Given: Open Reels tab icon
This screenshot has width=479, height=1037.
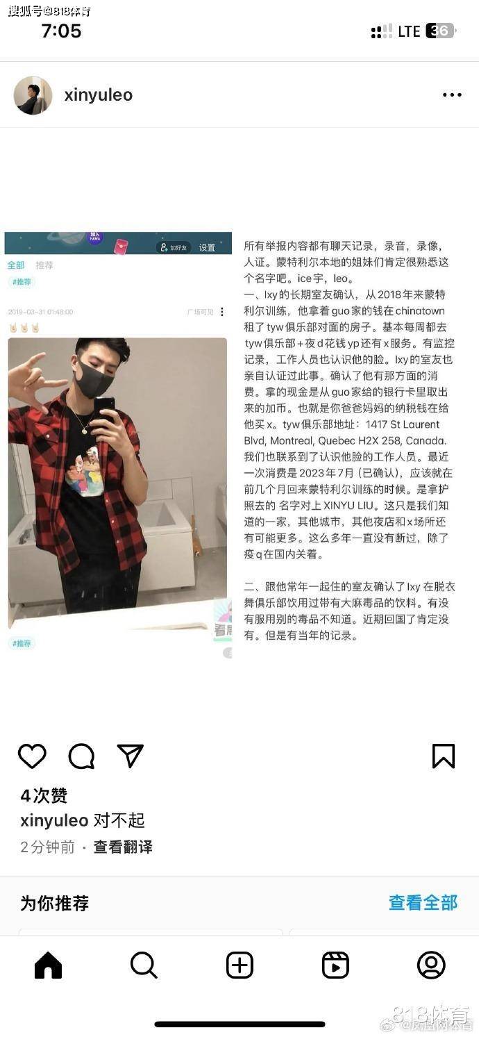Looking at the screenshot, I should pyautogui.click(x=335, y=965).
